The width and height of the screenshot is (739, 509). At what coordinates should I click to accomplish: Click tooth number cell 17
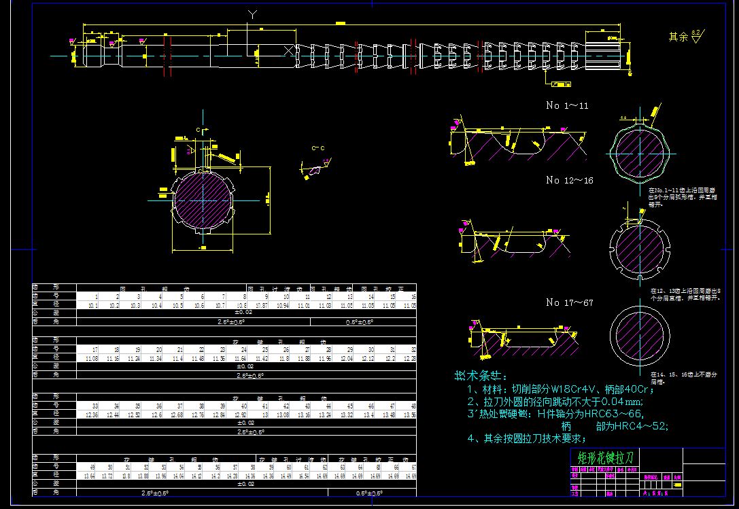(x=95, y=350)
